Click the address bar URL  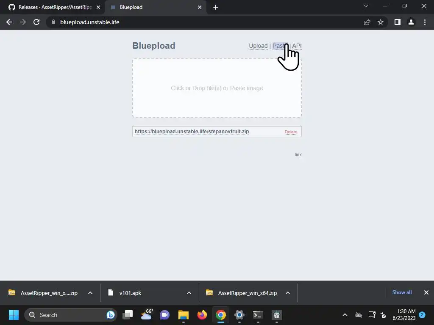90,22
